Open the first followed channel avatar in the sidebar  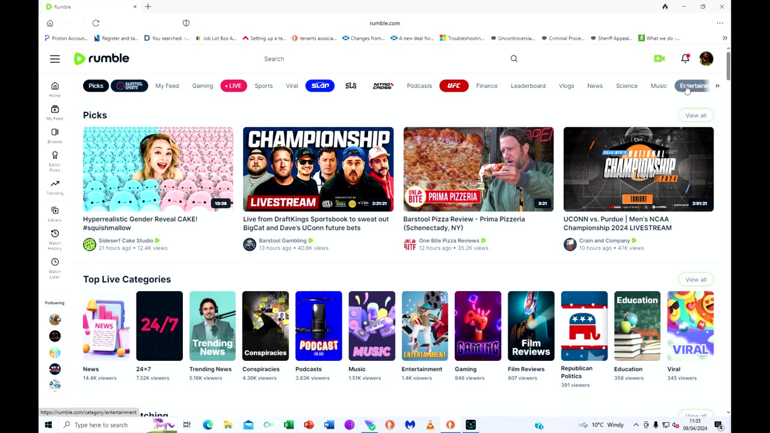55,319
